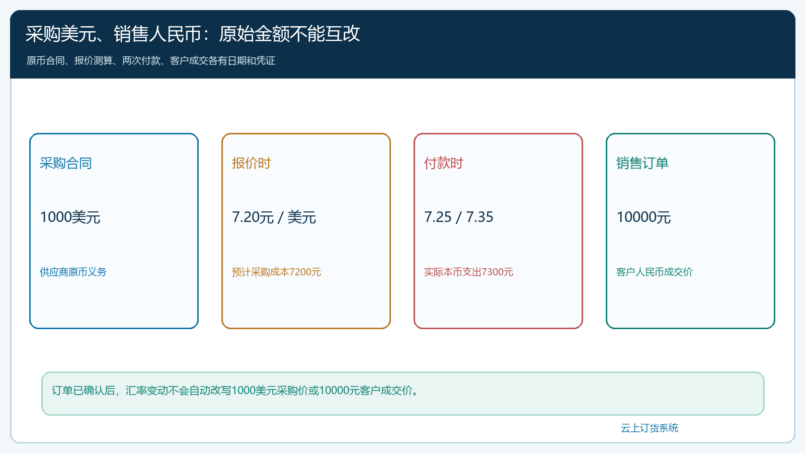Click the 云上订货系统 footer label
This screenshot has height=453, width=805.
[x=649, y=428]
